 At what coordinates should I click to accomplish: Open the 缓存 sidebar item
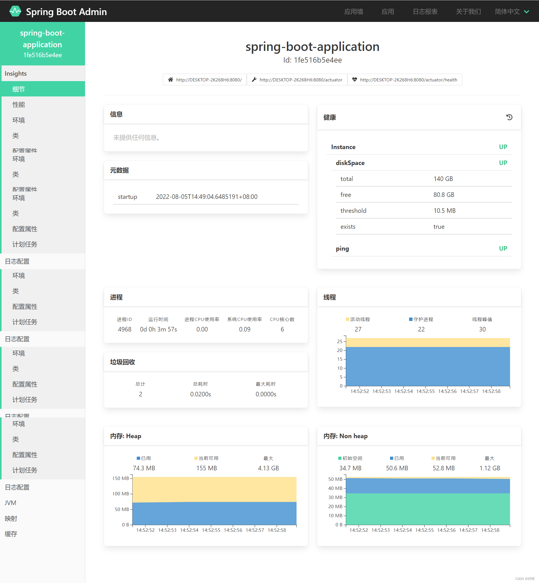coord(43,534)
